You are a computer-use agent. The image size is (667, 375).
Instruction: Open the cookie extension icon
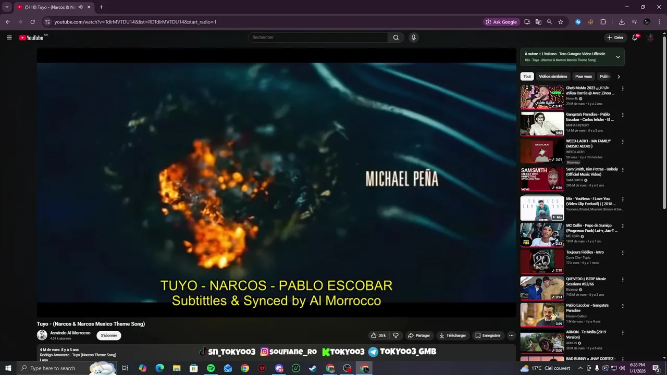590,22
